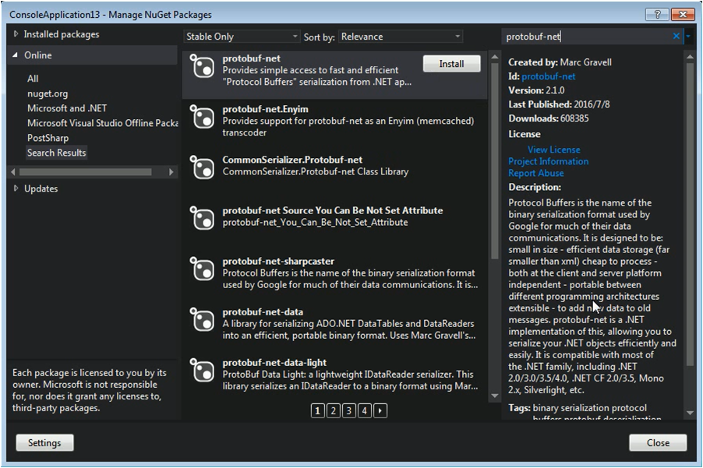Click the left pane scroll right arrow
Viewport: 703px width, 468px height.
(x=171, y=172)
